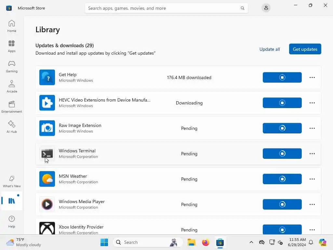Open the user account profile icon
The width and height of the screenshot is (333, 250).
tap(266, 8)
